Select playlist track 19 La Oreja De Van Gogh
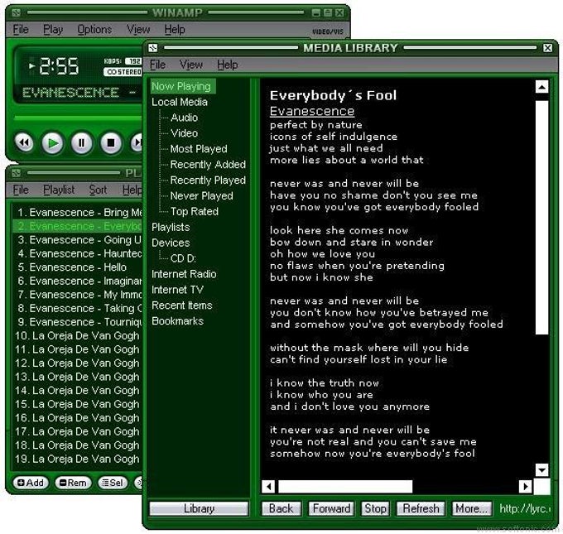 [78, 459]
